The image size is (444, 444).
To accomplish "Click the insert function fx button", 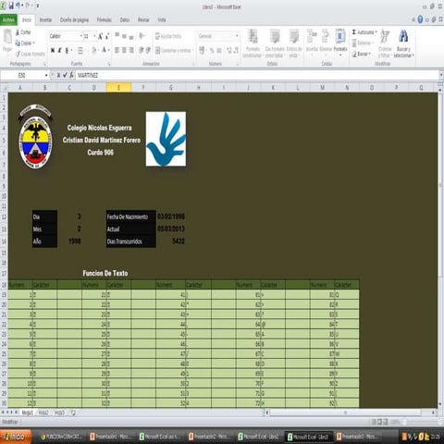I will click(x=71, y=75).
